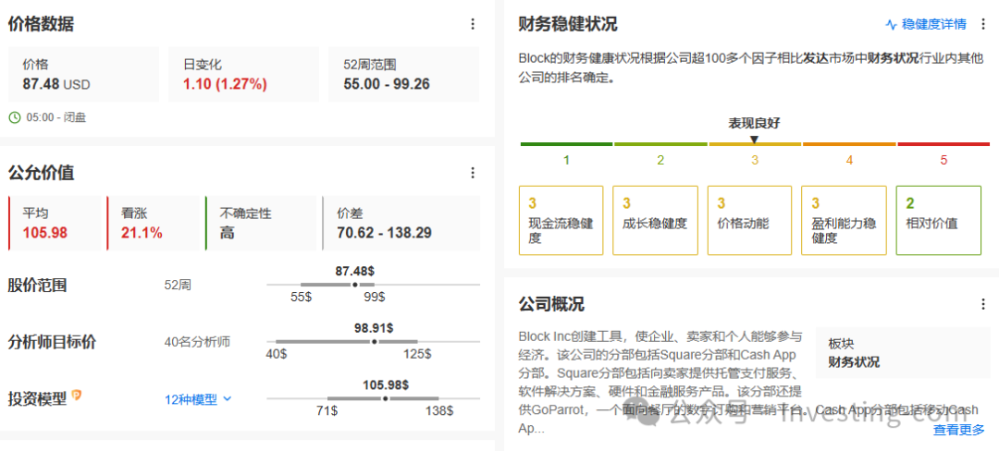Open the 价格数据 panel three-dot menu
This screenshot has width=999, height=451.
point(472,24)
